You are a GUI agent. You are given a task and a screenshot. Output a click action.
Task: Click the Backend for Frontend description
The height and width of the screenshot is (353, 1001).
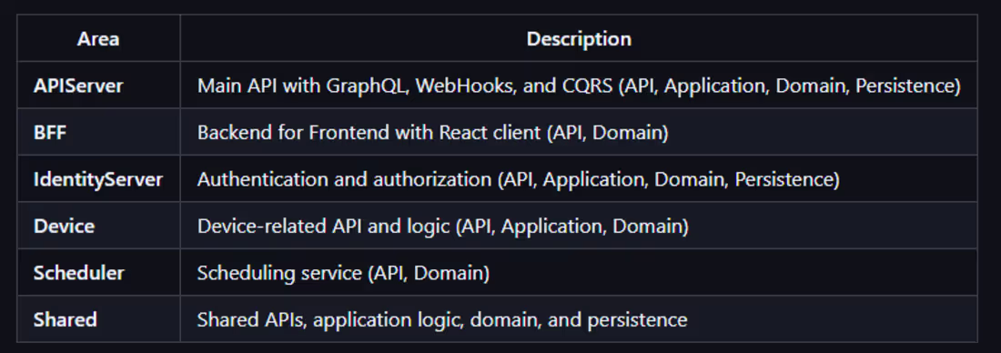[579, 132]
